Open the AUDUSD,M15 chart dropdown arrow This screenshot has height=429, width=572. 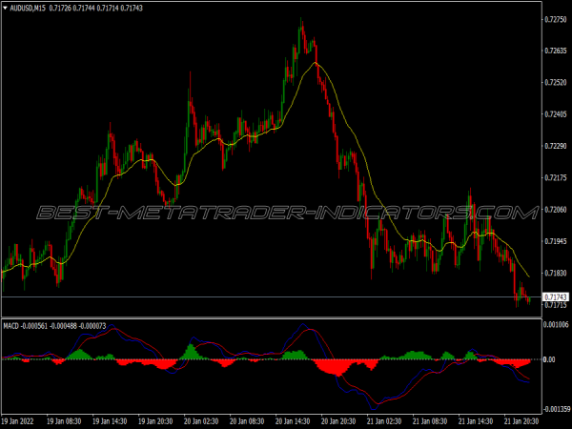pyautogui.click(x=5, y=8)
